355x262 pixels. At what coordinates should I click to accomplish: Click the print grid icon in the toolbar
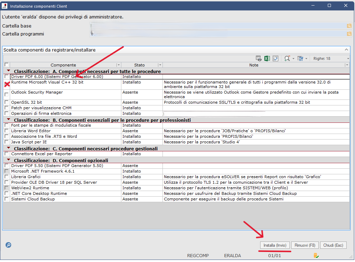(x=258, y=58)
